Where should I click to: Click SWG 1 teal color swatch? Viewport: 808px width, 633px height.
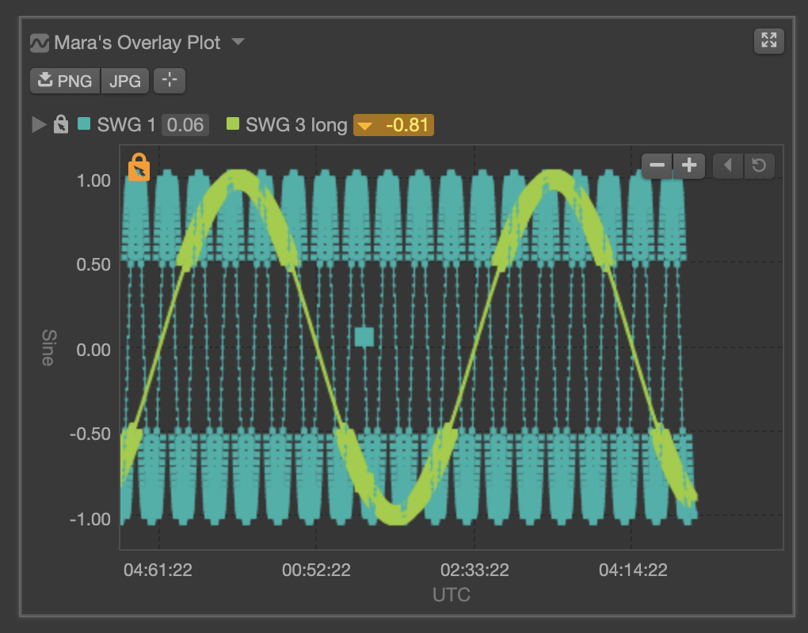coord(84,124)
